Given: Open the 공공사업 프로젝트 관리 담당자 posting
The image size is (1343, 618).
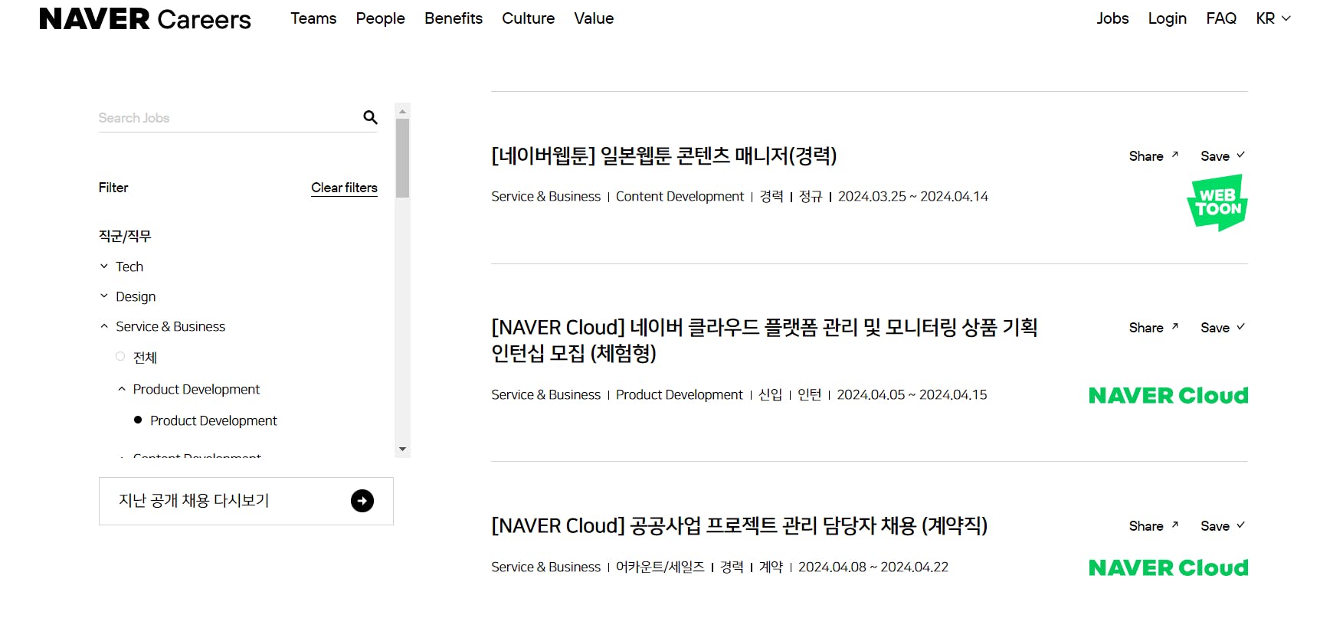Looking at the screenshot, I should [739, 525].
